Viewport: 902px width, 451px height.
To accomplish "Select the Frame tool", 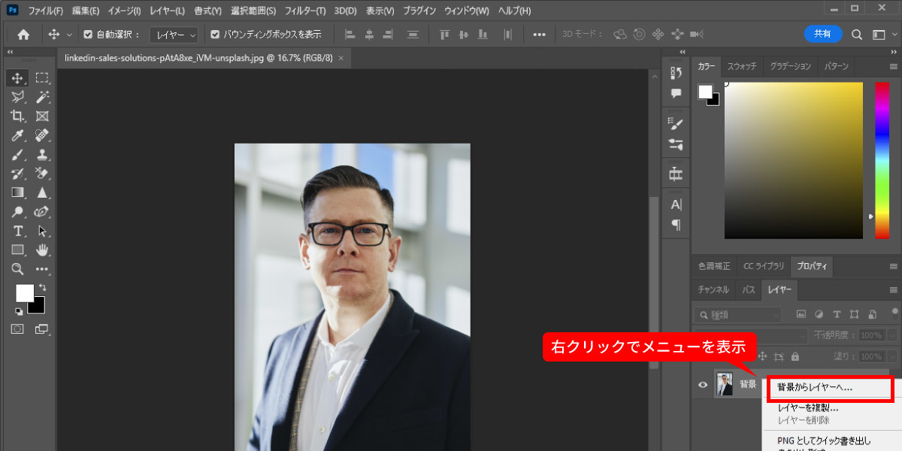I will [43, 116].
